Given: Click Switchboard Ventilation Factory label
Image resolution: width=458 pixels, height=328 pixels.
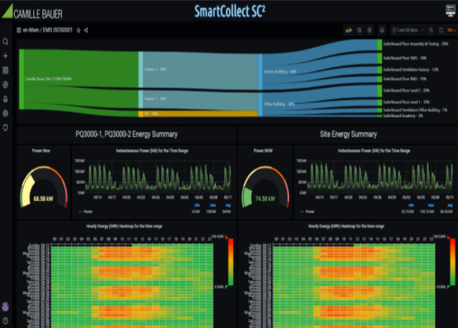Looking at the screenshot, I should pos(411,70).
